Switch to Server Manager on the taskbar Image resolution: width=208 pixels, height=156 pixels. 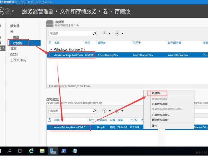pos(53,151)
